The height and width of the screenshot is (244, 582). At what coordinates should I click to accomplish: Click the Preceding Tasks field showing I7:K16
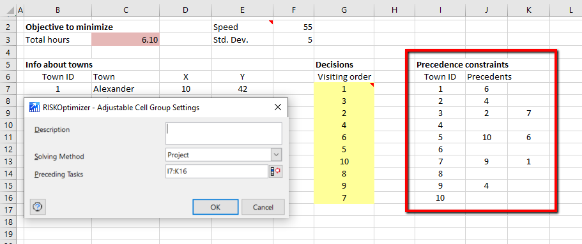click(x=217, y=171)
